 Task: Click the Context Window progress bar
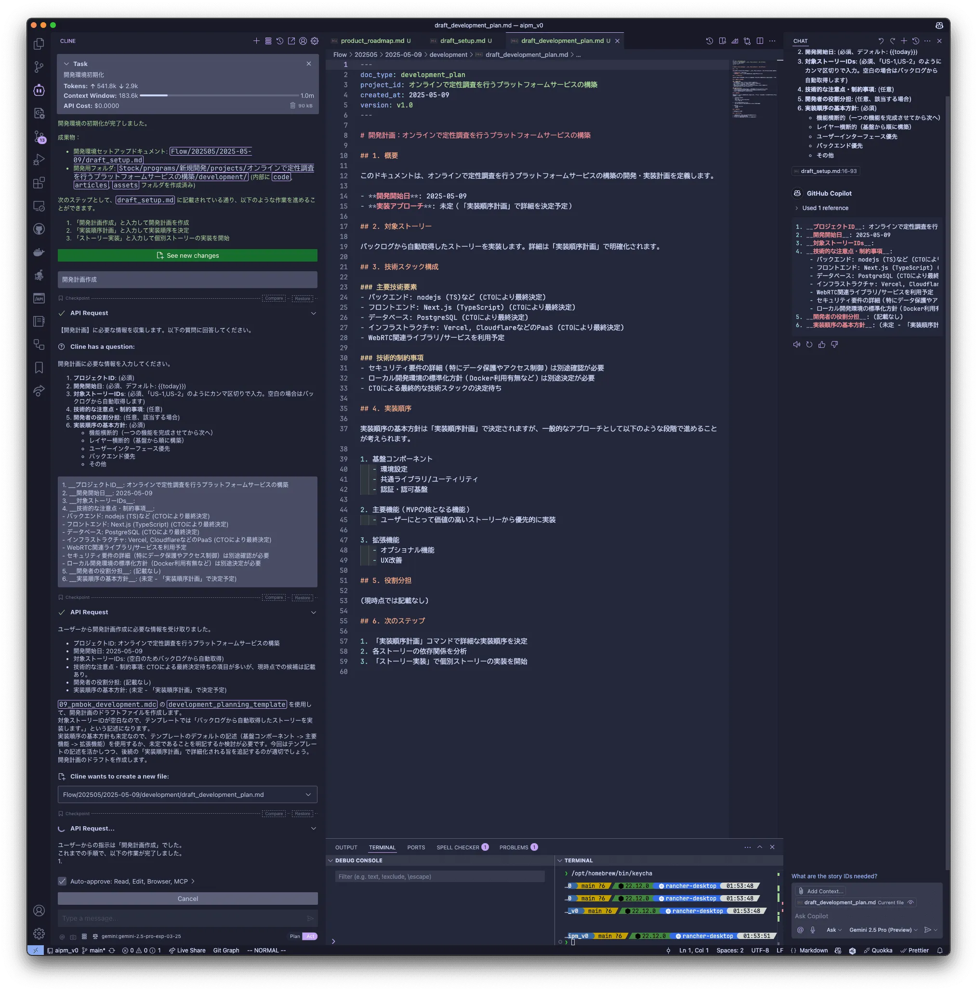click(219, 95)
